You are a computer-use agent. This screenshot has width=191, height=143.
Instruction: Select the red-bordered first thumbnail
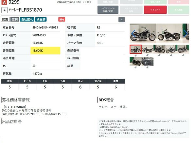point(136,49)
